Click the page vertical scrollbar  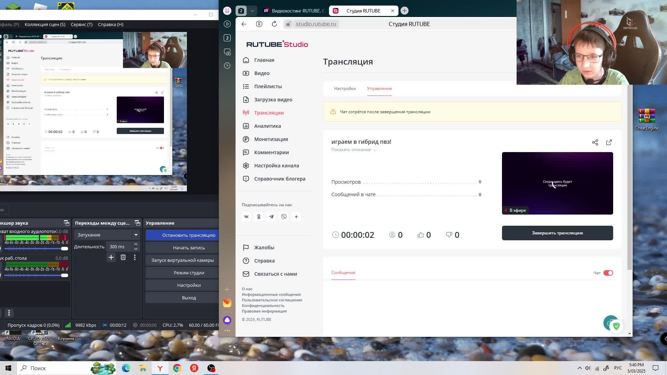[x=630, y=177]
